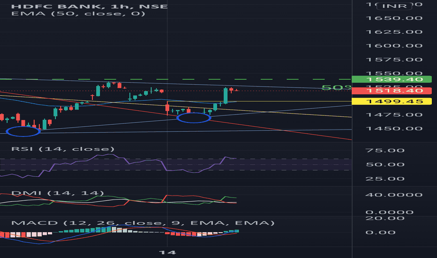Select the blue ellipse drawing on the lower left
437x258 pixels.
point(23,131)
